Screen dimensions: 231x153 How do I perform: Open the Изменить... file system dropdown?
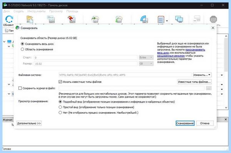click(x=202, y=75)
